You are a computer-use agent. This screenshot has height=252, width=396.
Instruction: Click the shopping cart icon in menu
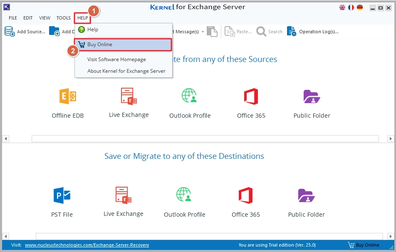[82, 44]
